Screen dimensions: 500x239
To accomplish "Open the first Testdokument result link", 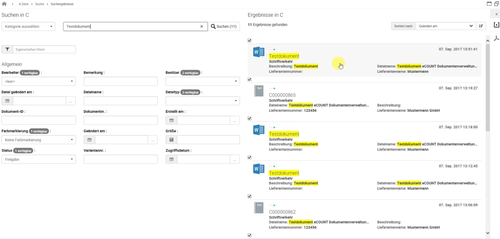I will click(284, 56).
